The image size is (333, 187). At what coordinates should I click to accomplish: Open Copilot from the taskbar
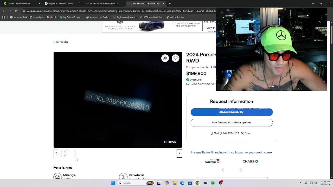(x=167, y=183)
